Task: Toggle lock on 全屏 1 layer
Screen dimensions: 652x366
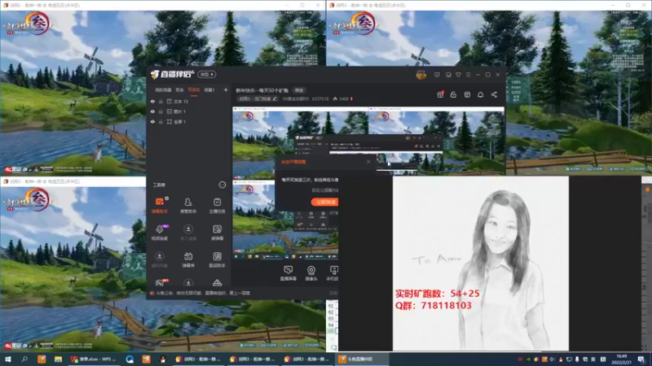Action: pos(161,121)
